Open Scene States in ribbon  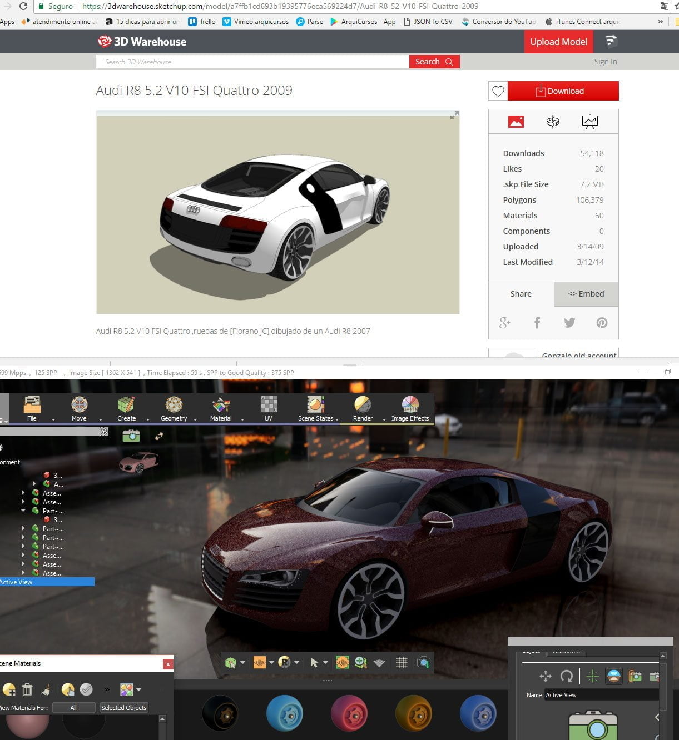tap(315, 408)
